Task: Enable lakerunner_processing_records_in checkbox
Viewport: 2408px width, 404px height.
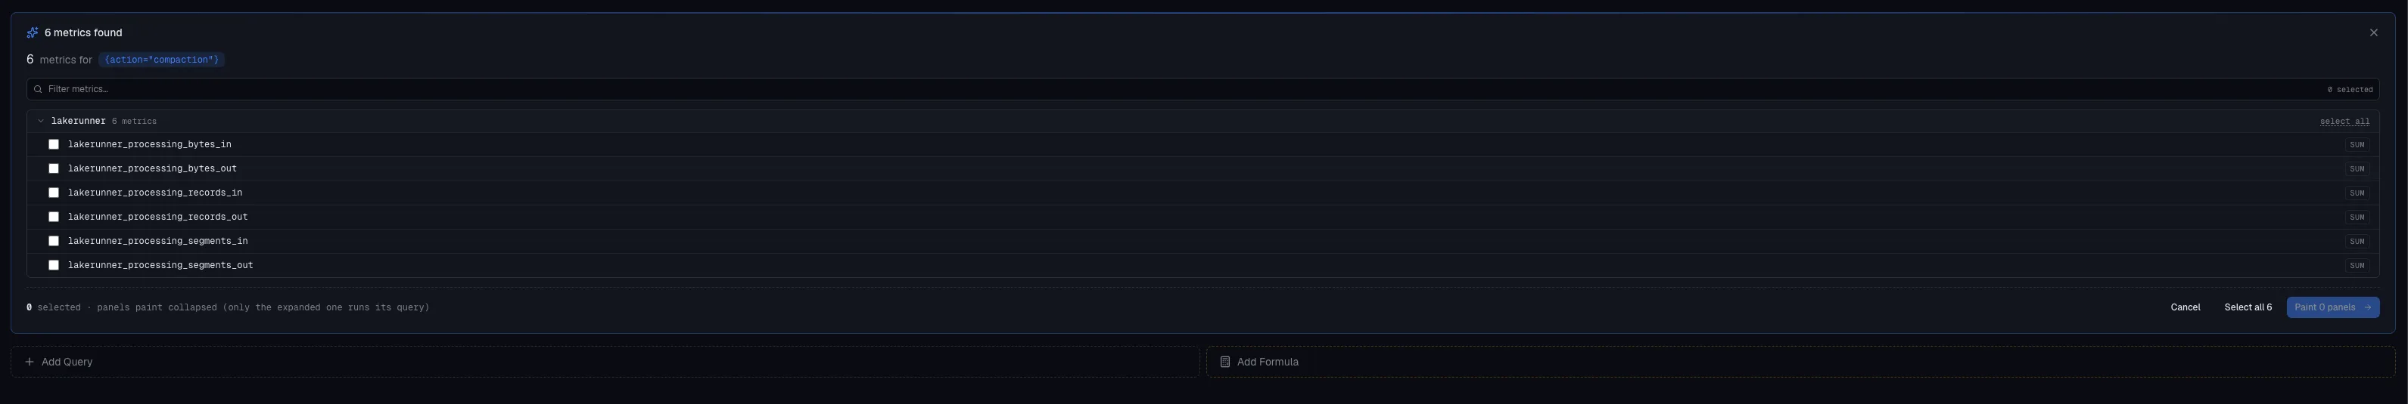Action: click(53, 193)
